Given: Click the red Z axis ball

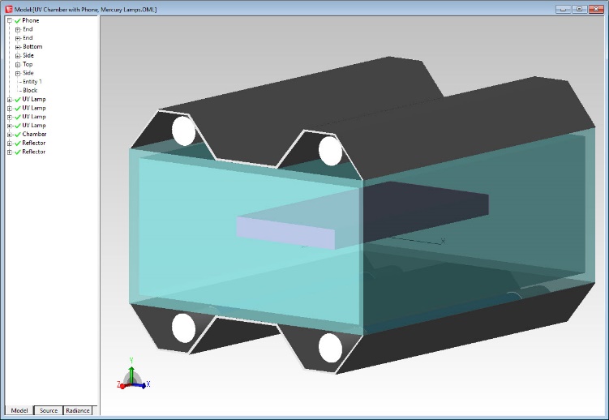Looking at the screenshot, I should tap(121, 386).
